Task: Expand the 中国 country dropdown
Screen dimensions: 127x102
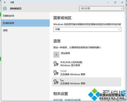Action: tap(87, 29)
